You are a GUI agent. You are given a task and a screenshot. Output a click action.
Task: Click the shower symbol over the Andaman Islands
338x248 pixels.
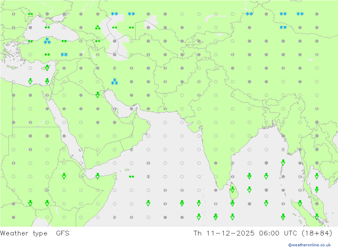(283, 162)
